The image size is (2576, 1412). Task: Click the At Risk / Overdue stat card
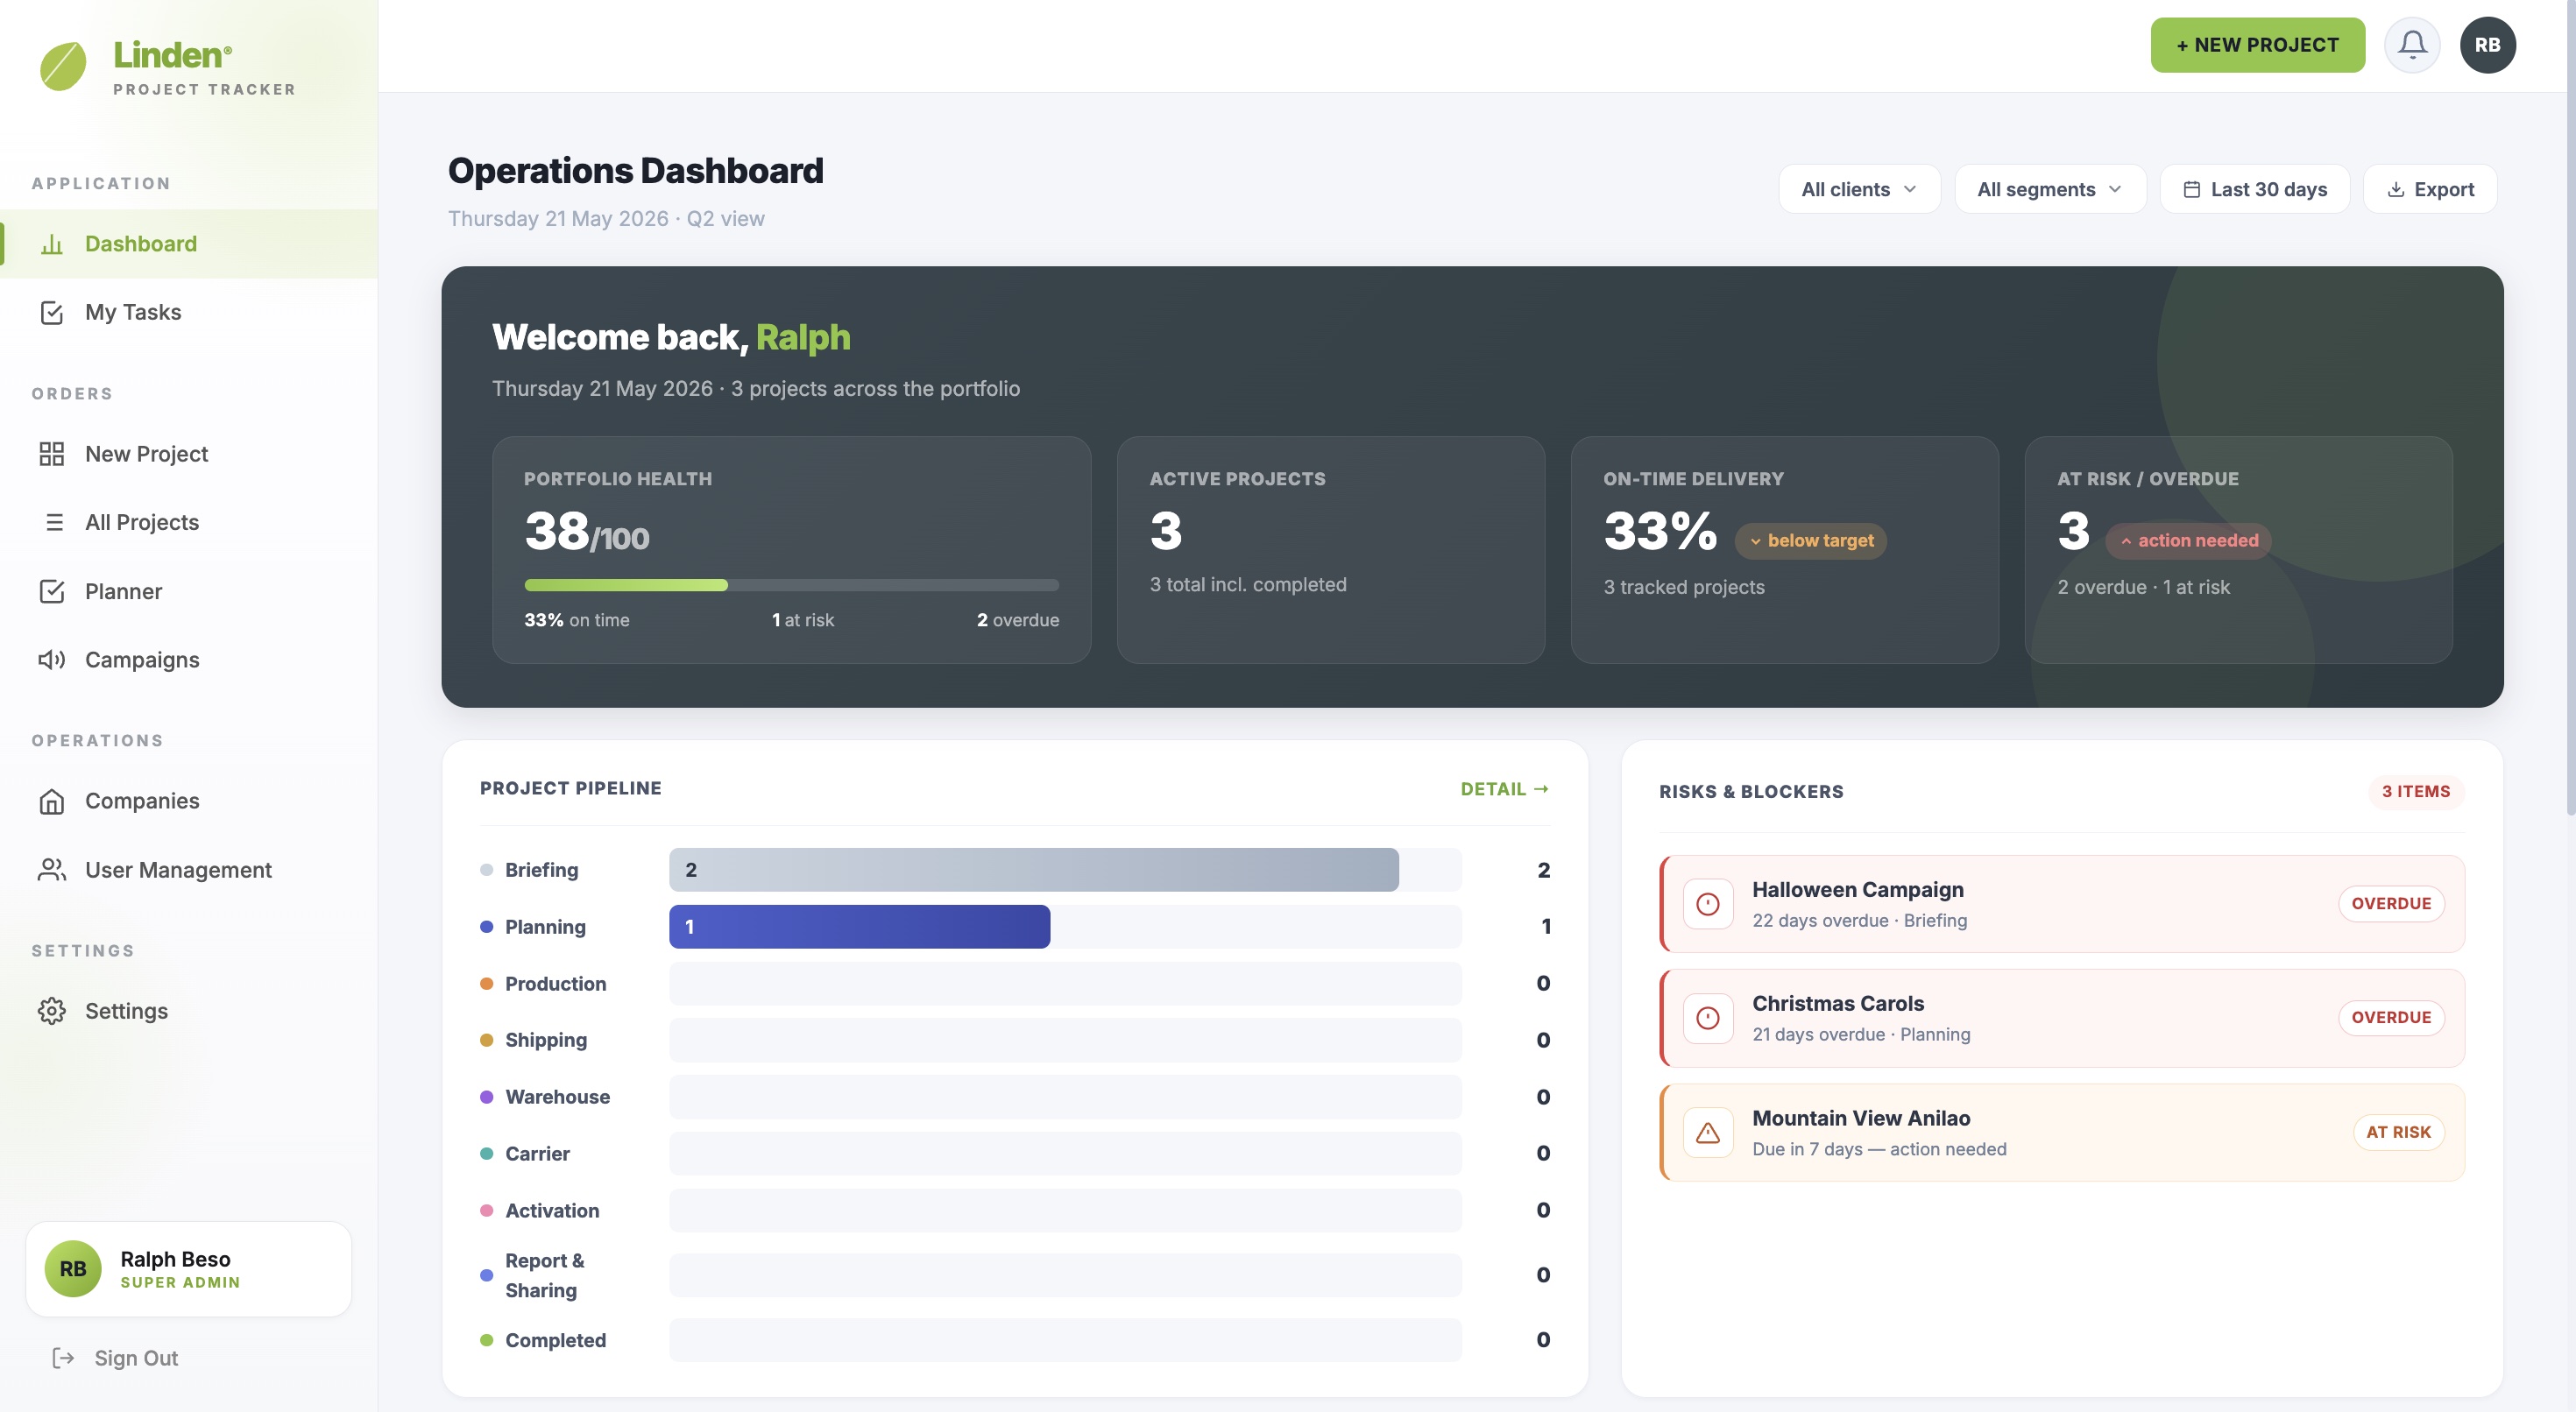2239,550
